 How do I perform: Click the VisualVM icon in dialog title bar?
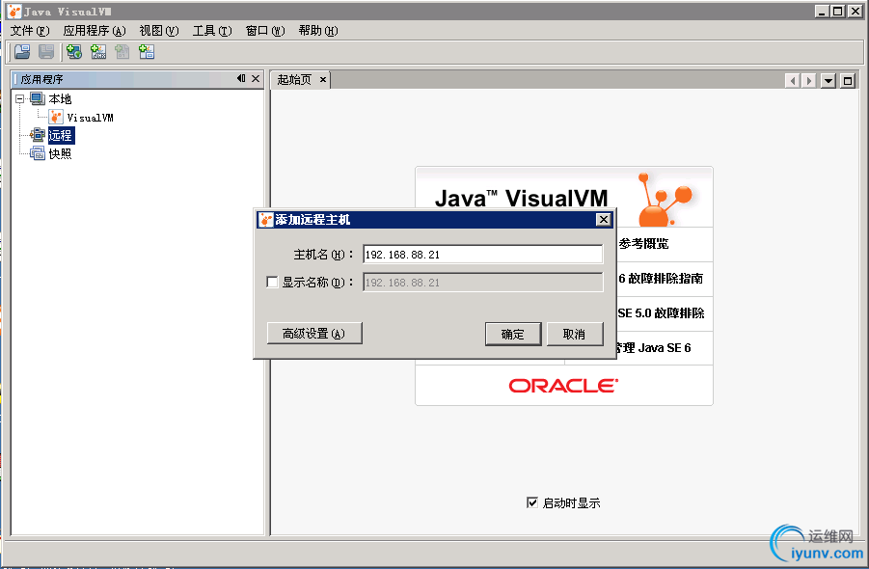pos(266,220)
